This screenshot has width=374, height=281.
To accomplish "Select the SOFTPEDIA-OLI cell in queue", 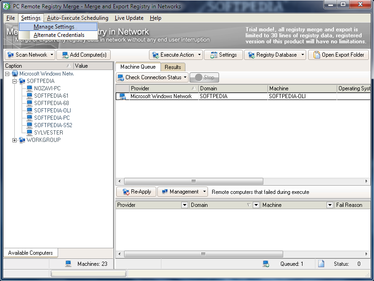I will tap(302, 96).
